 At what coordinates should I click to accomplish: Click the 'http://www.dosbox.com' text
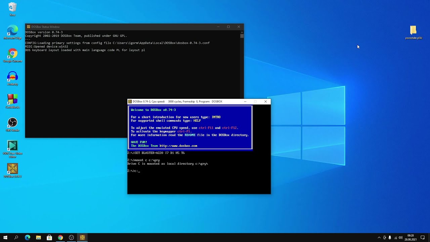[x=178, y=146]
